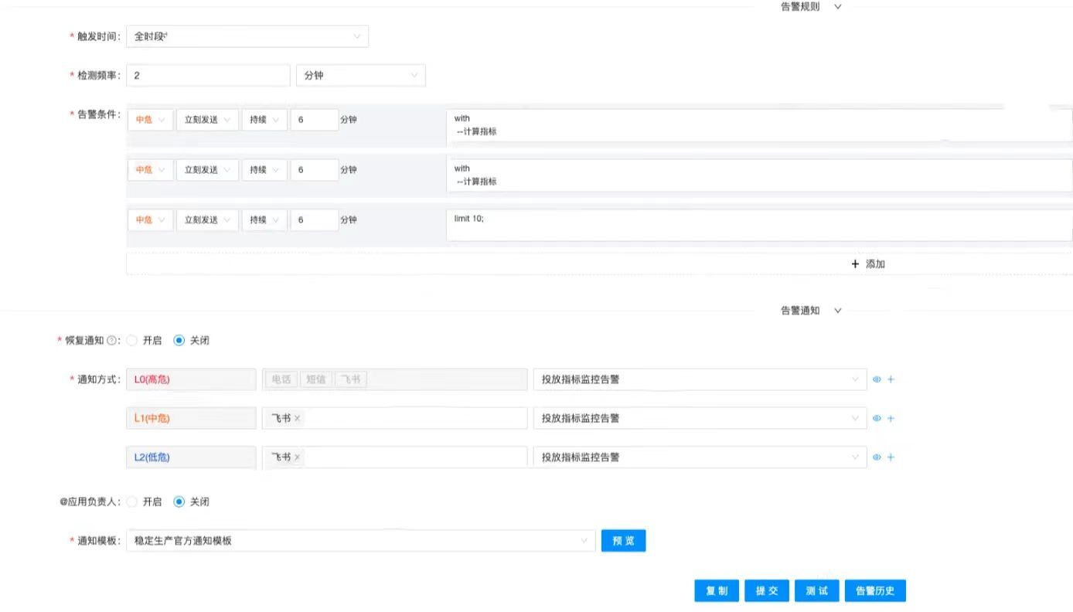The height and width of the screenshot is (612, 1073).
Task: Select disabled 飞书 tag in L0 row
Action: [351, 379]
